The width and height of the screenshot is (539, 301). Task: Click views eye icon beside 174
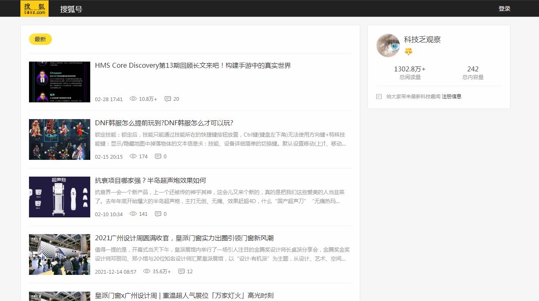click(x=133, y=156)
